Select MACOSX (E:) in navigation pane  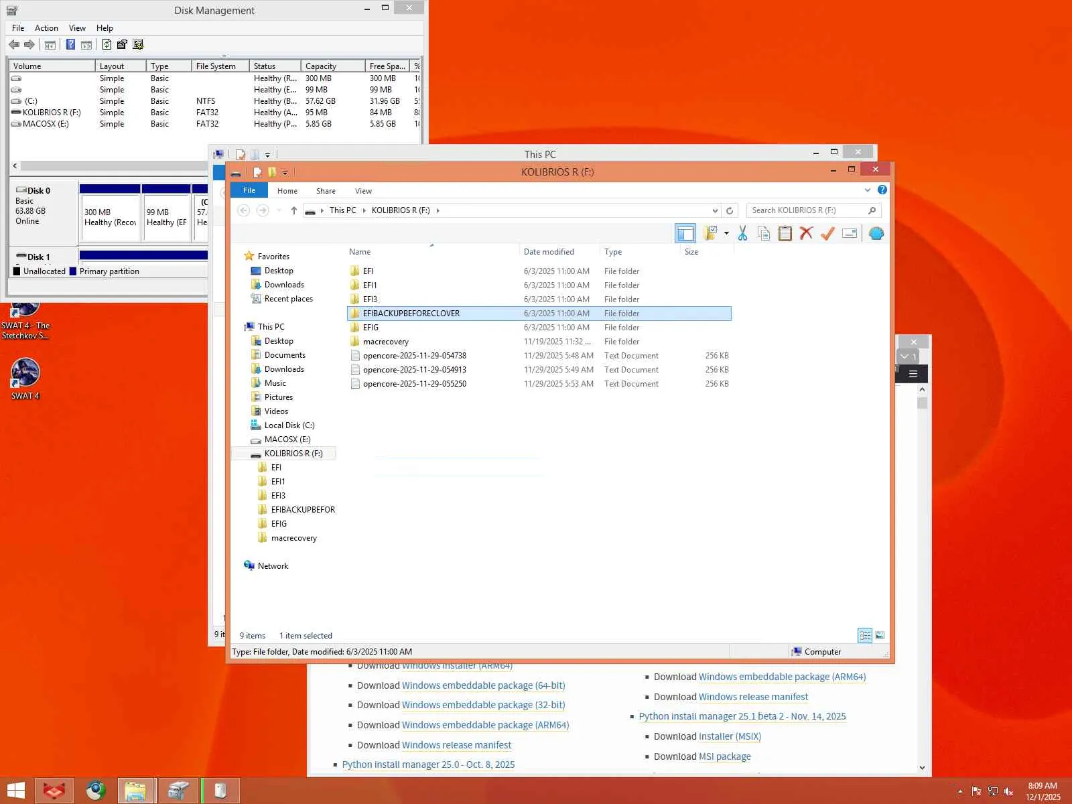(287, 440)
